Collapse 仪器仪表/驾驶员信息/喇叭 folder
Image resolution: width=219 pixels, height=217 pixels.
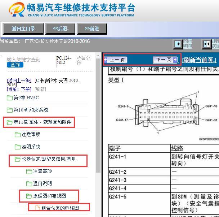pyautogui.click(x=49, y=159)
